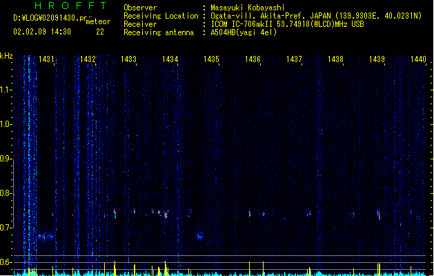
Task: Select the date stamp 02.02.09 14:30
Action: coord(42,32)
